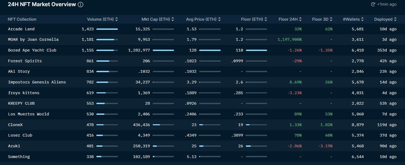
Task: Click the Floor 3D sort icon
Action: (x=331, y=19)
